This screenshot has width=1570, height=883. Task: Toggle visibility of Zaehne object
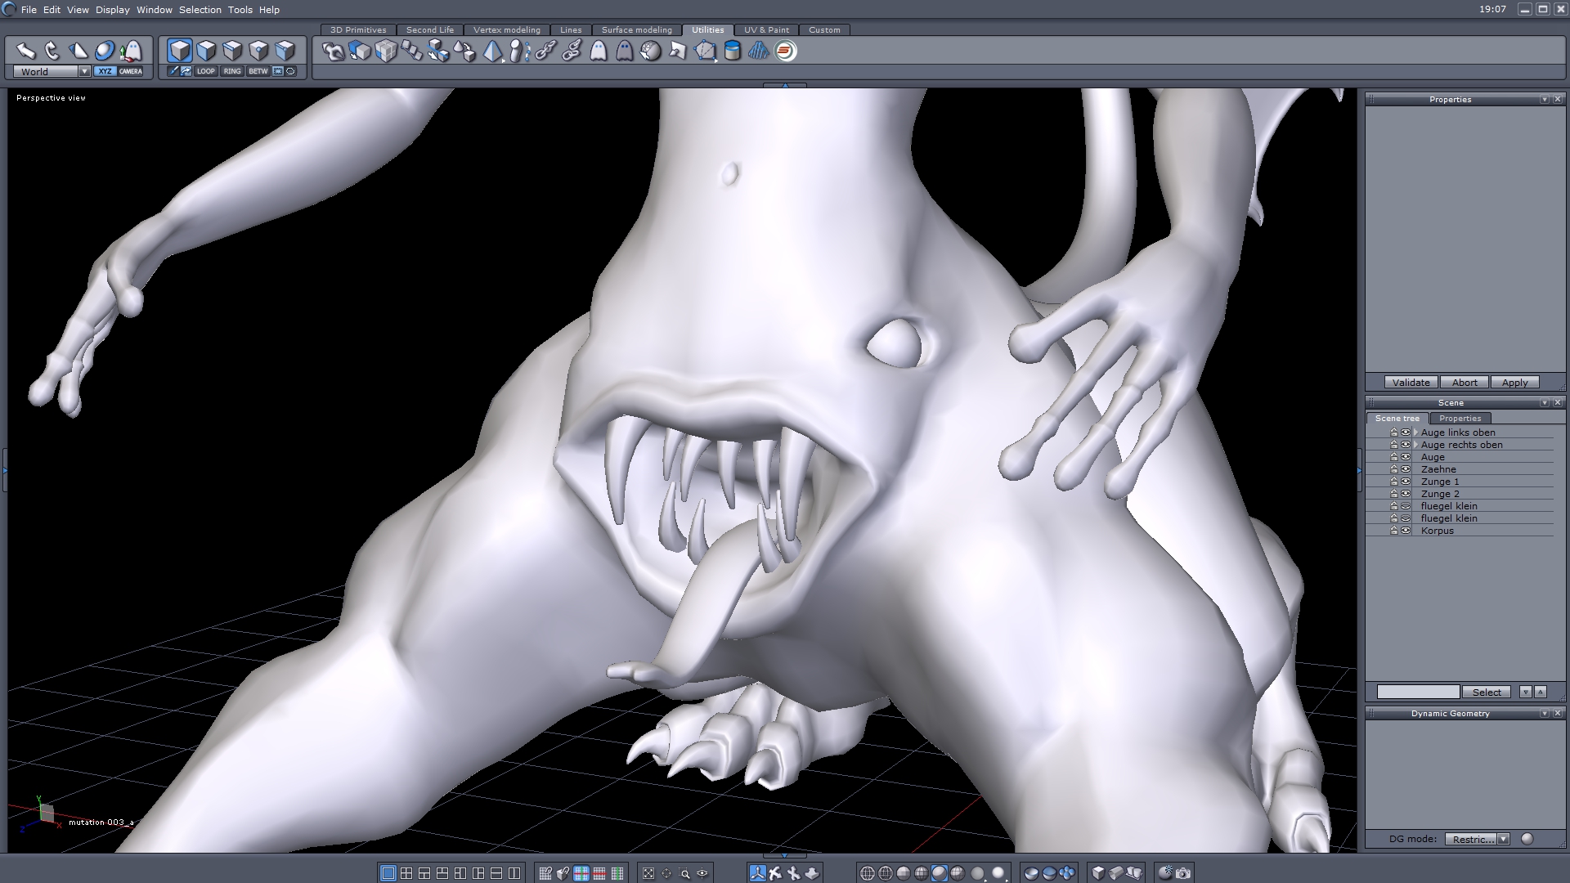click(1406, 469)
